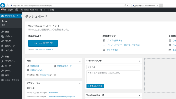
Task: Click the タイトル input field
Action: click(x=113, y=67)
